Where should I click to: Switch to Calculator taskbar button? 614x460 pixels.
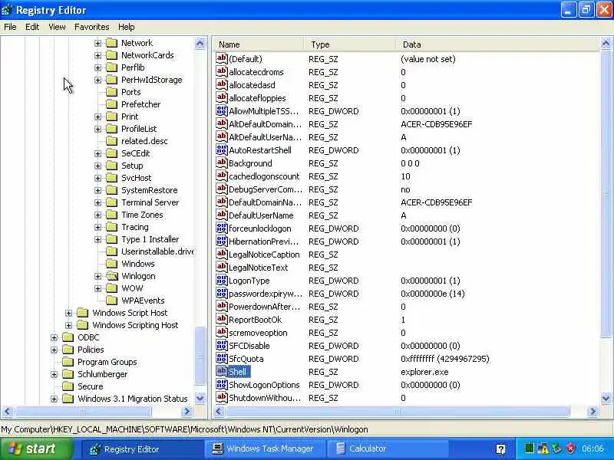click(386, 449)
